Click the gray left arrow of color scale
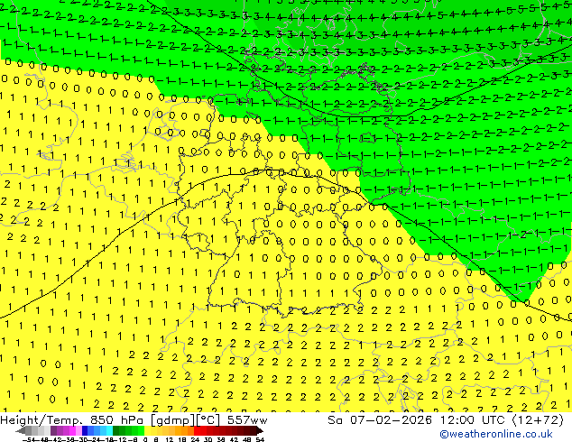 pyautogui.click(x=21, y=430)
